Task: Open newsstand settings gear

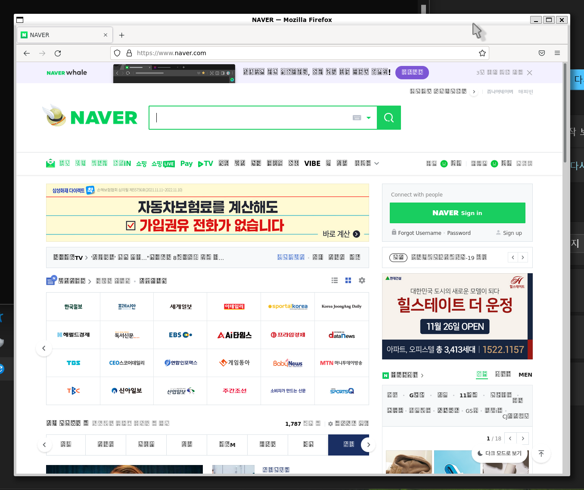Action: click(x=362, y=281)
